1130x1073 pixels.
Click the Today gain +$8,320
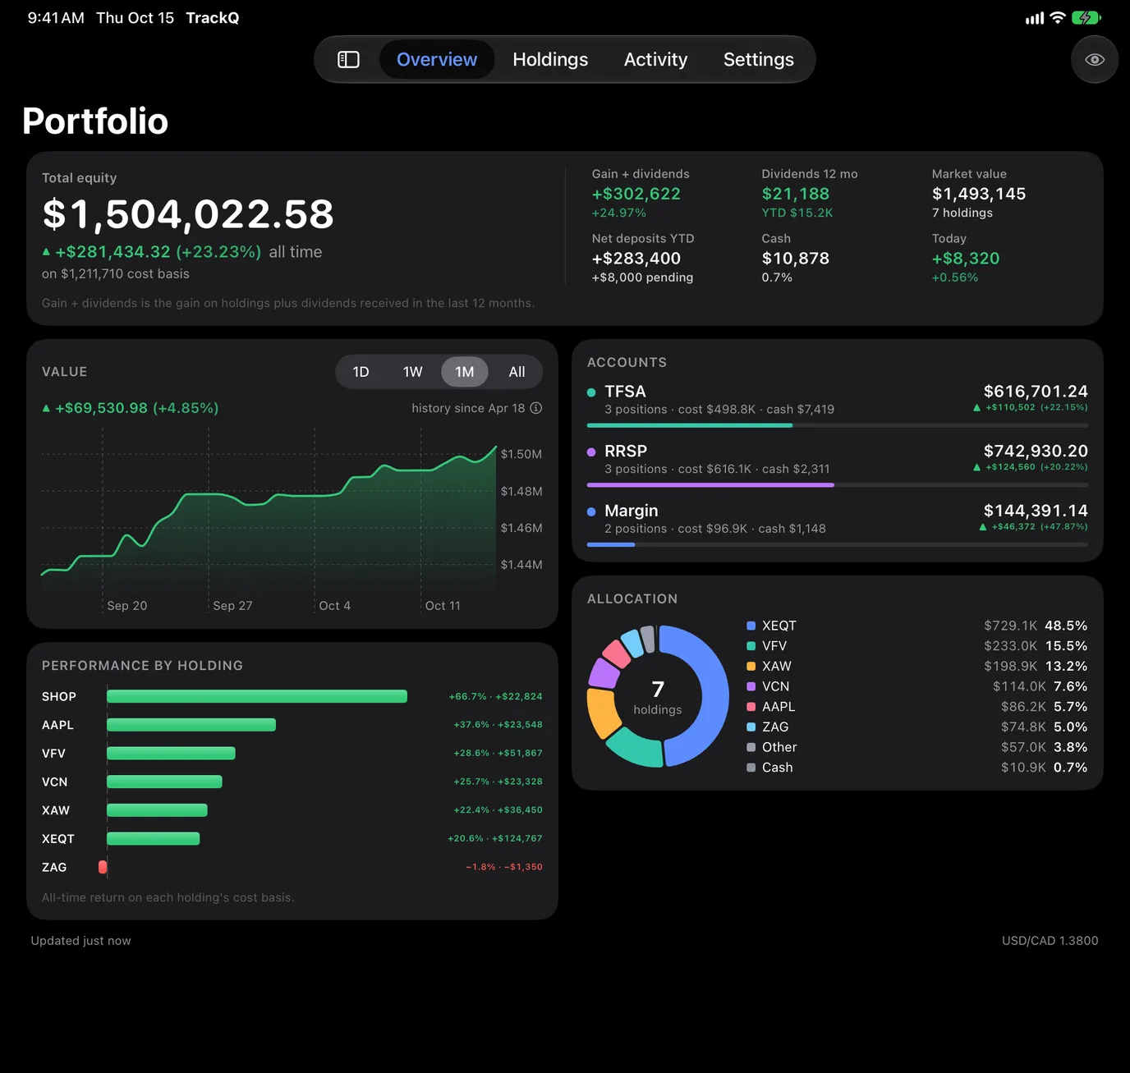966,259
